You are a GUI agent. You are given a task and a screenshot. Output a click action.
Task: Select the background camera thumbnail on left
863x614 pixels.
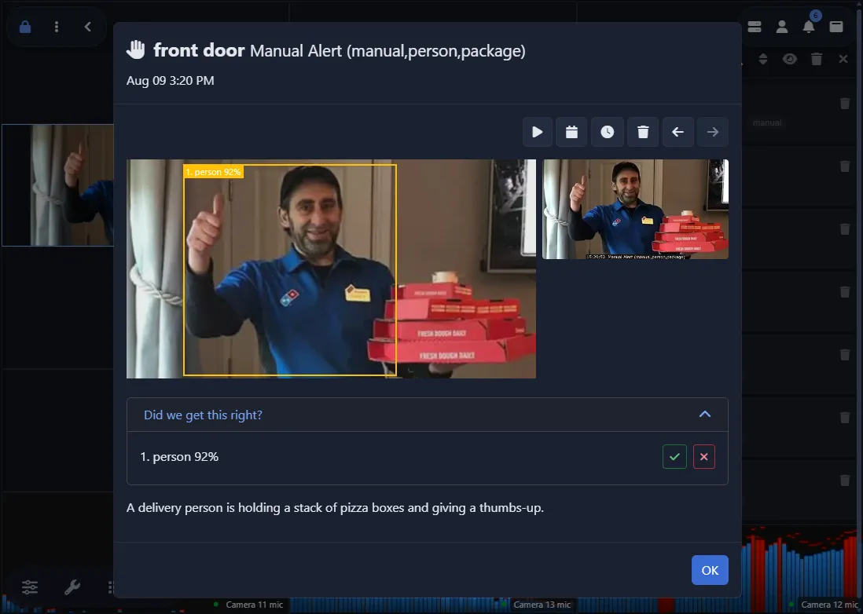[x=57, y=185]
